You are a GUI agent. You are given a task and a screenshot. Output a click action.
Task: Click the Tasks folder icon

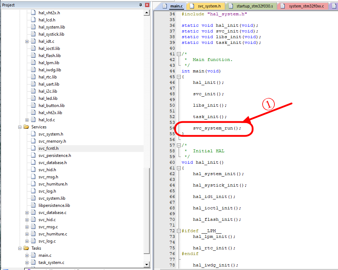coord(26,248)
